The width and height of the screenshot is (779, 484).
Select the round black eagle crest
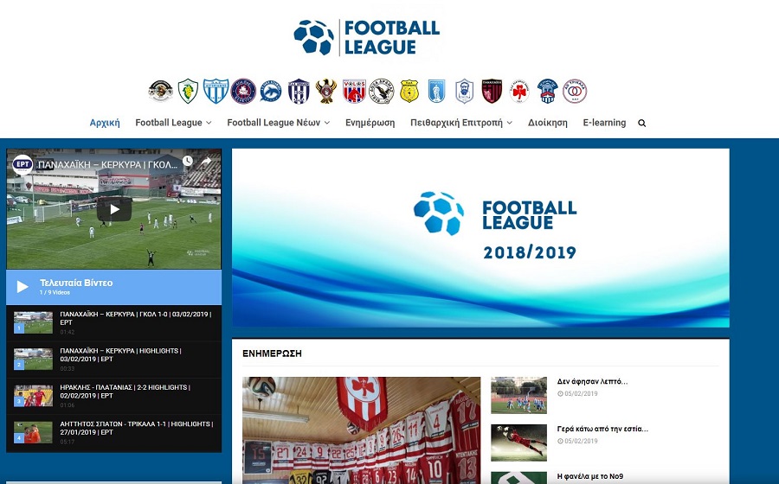[x=382, y=92]
